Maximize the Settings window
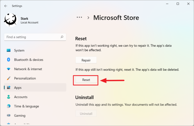Viewport: 194px width, 126px height. pyautogui.click(x=178, y=4)
